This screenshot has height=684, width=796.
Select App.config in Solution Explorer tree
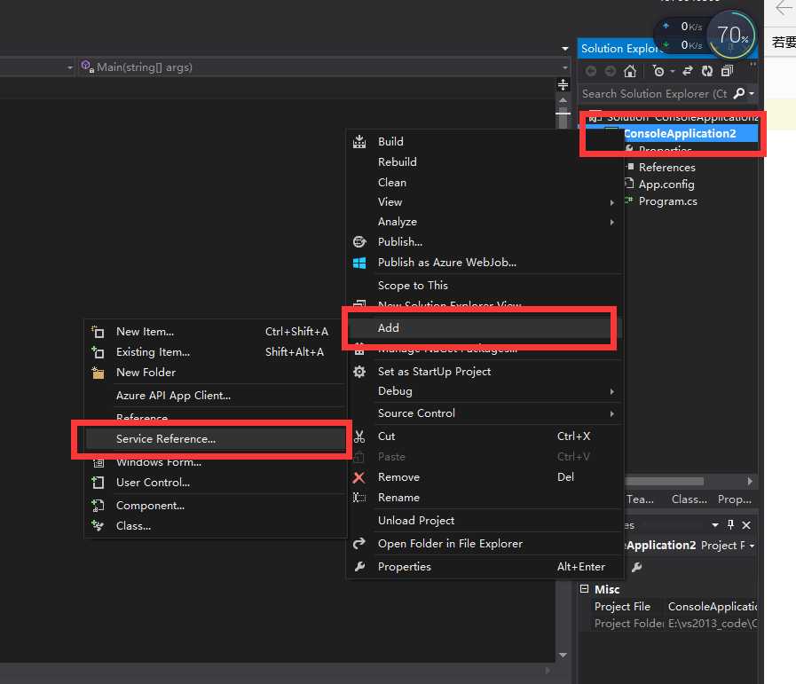click(x=666, y=185)
